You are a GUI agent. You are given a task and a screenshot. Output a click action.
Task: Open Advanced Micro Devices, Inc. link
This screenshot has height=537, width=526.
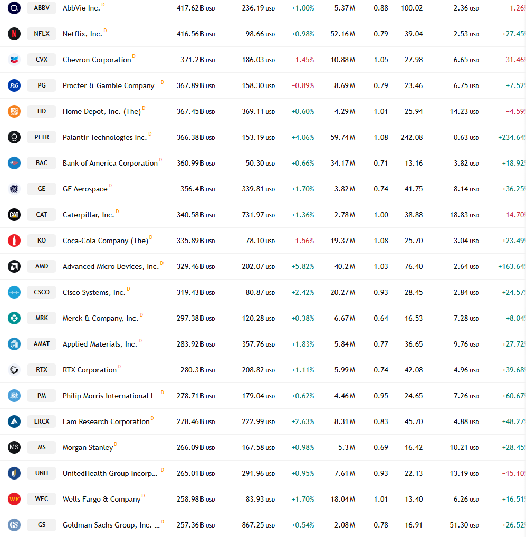coord(111,266)
